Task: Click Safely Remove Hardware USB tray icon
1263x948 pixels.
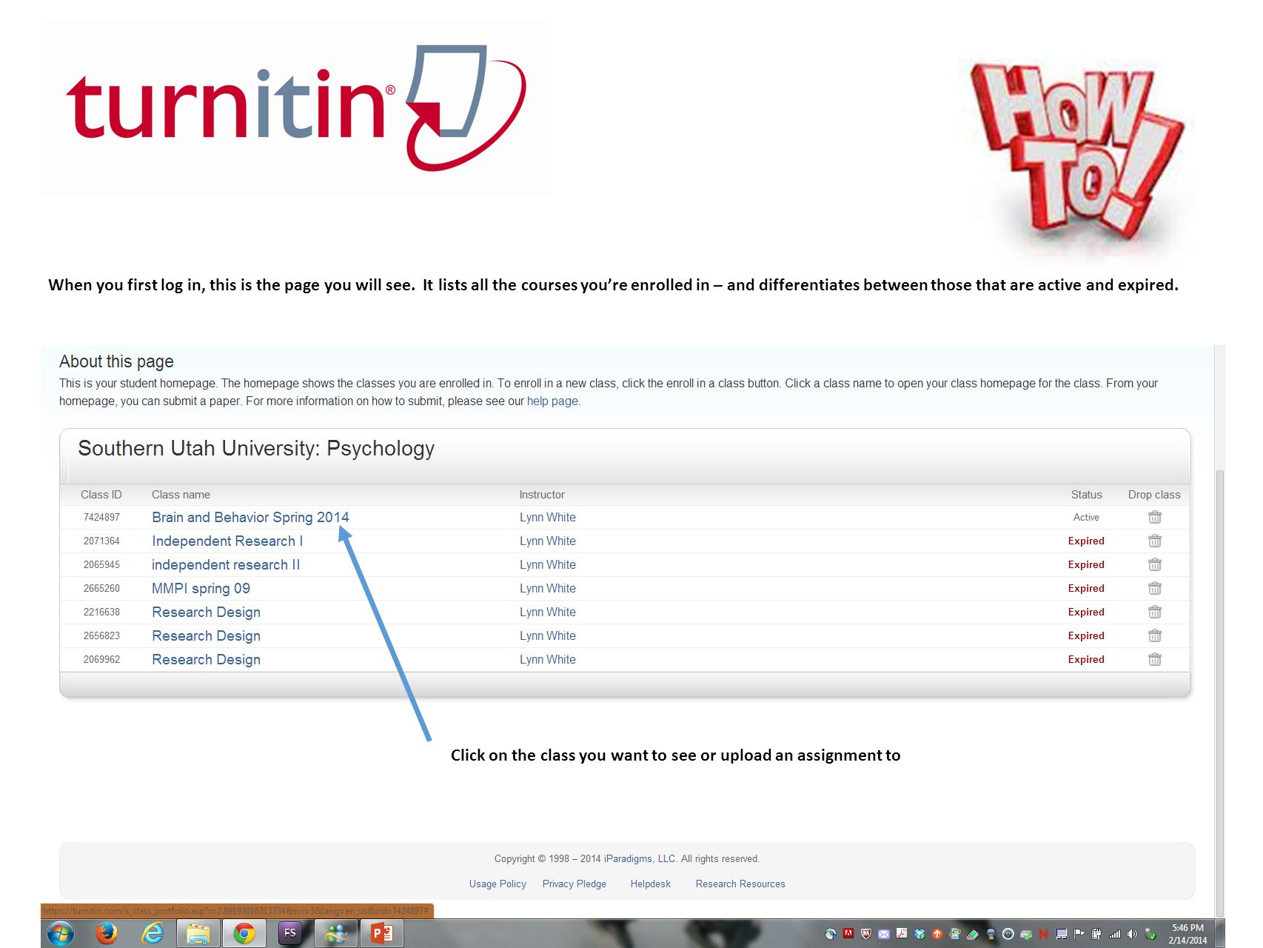Action: click(1150, 934)
